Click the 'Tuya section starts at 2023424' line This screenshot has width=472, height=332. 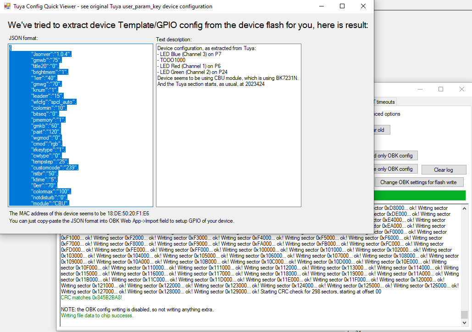(x=211, y=84)
